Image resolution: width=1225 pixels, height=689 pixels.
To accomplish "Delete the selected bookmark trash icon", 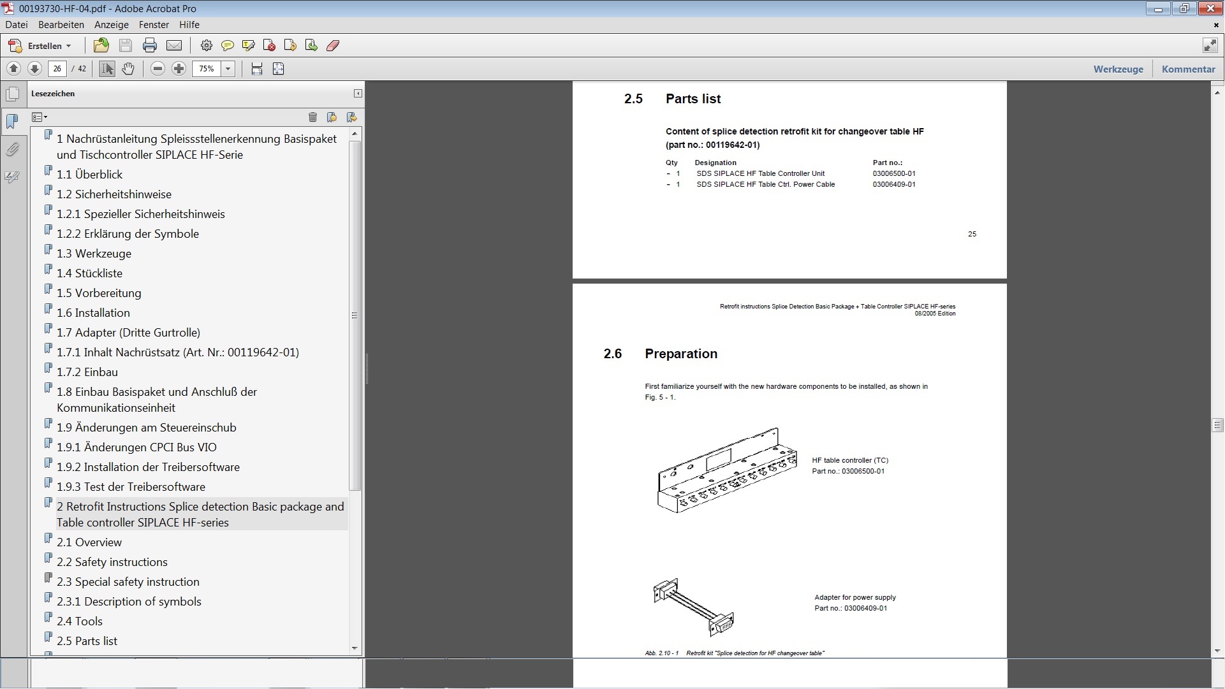I will click(312, 117).
